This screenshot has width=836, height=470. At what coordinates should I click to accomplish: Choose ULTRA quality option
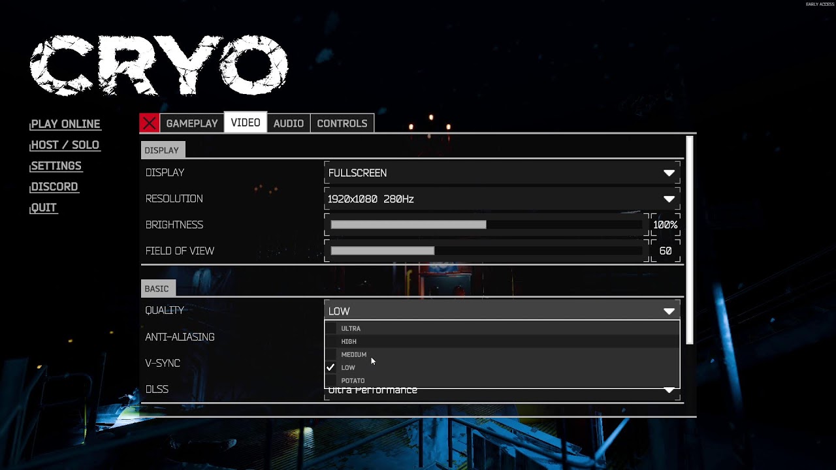coord(502,328)
